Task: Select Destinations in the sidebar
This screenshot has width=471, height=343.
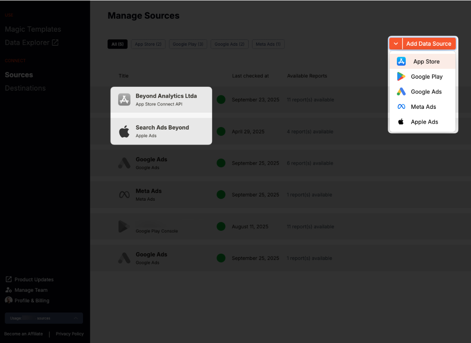Action: (x=25, y=88)
